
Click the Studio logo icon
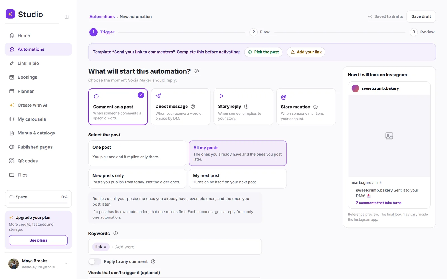pyautogui.click(x=10, y=14)
